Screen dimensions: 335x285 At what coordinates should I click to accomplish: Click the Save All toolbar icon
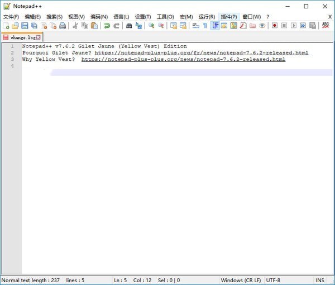click(34, 26)
